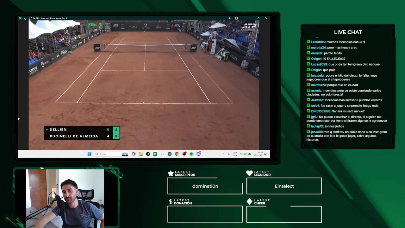
Task: Open Copilot from the taskbar
Action: click(x=134, y=154)
